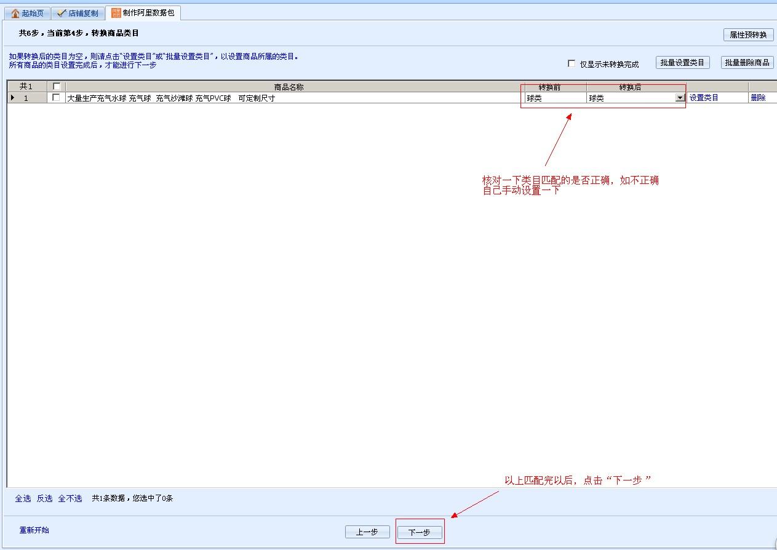The image size is (777, 550).
Task: Switch to the 店铺复制 tab
Action: tap(78, 14)
